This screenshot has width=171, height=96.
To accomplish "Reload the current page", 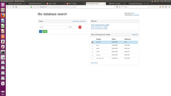I will click(13, 7).
